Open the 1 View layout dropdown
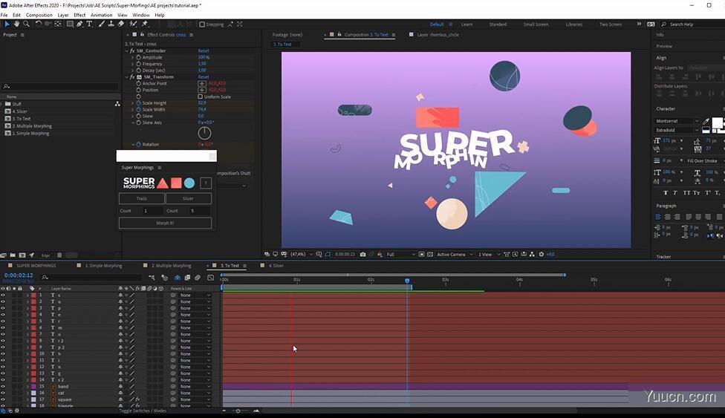The width and height of the screenshot is (725, 418). (x=489, y=255)
